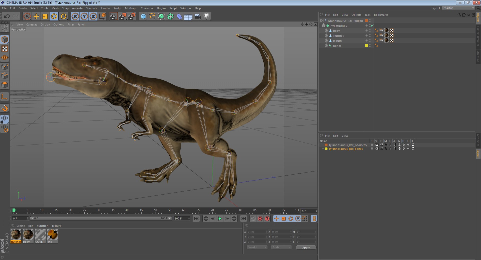Open viewport Cameras menu
Image resolution: width=481 pixels, height=260 pixels.
[x=32, y=24]
